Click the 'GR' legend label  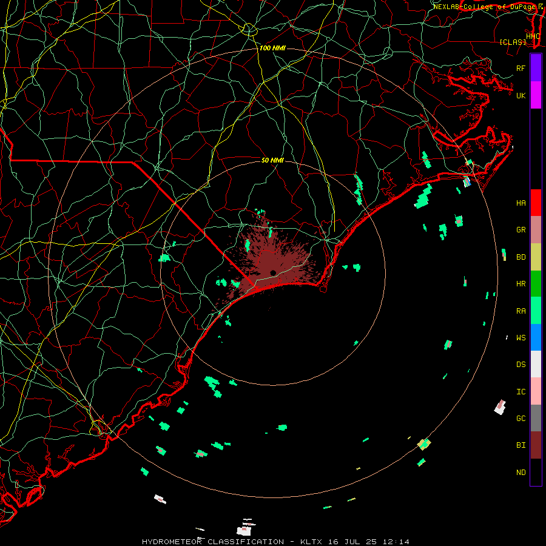[521, 230]
